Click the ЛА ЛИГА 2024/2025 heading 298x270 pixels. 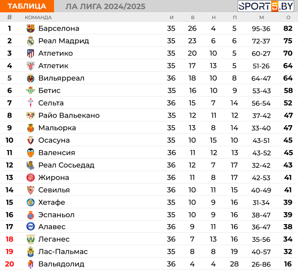(106, 7)
